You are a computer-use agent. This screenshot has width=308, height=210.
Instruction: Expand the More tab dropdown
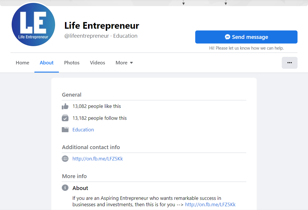click(x=124, y=63)
